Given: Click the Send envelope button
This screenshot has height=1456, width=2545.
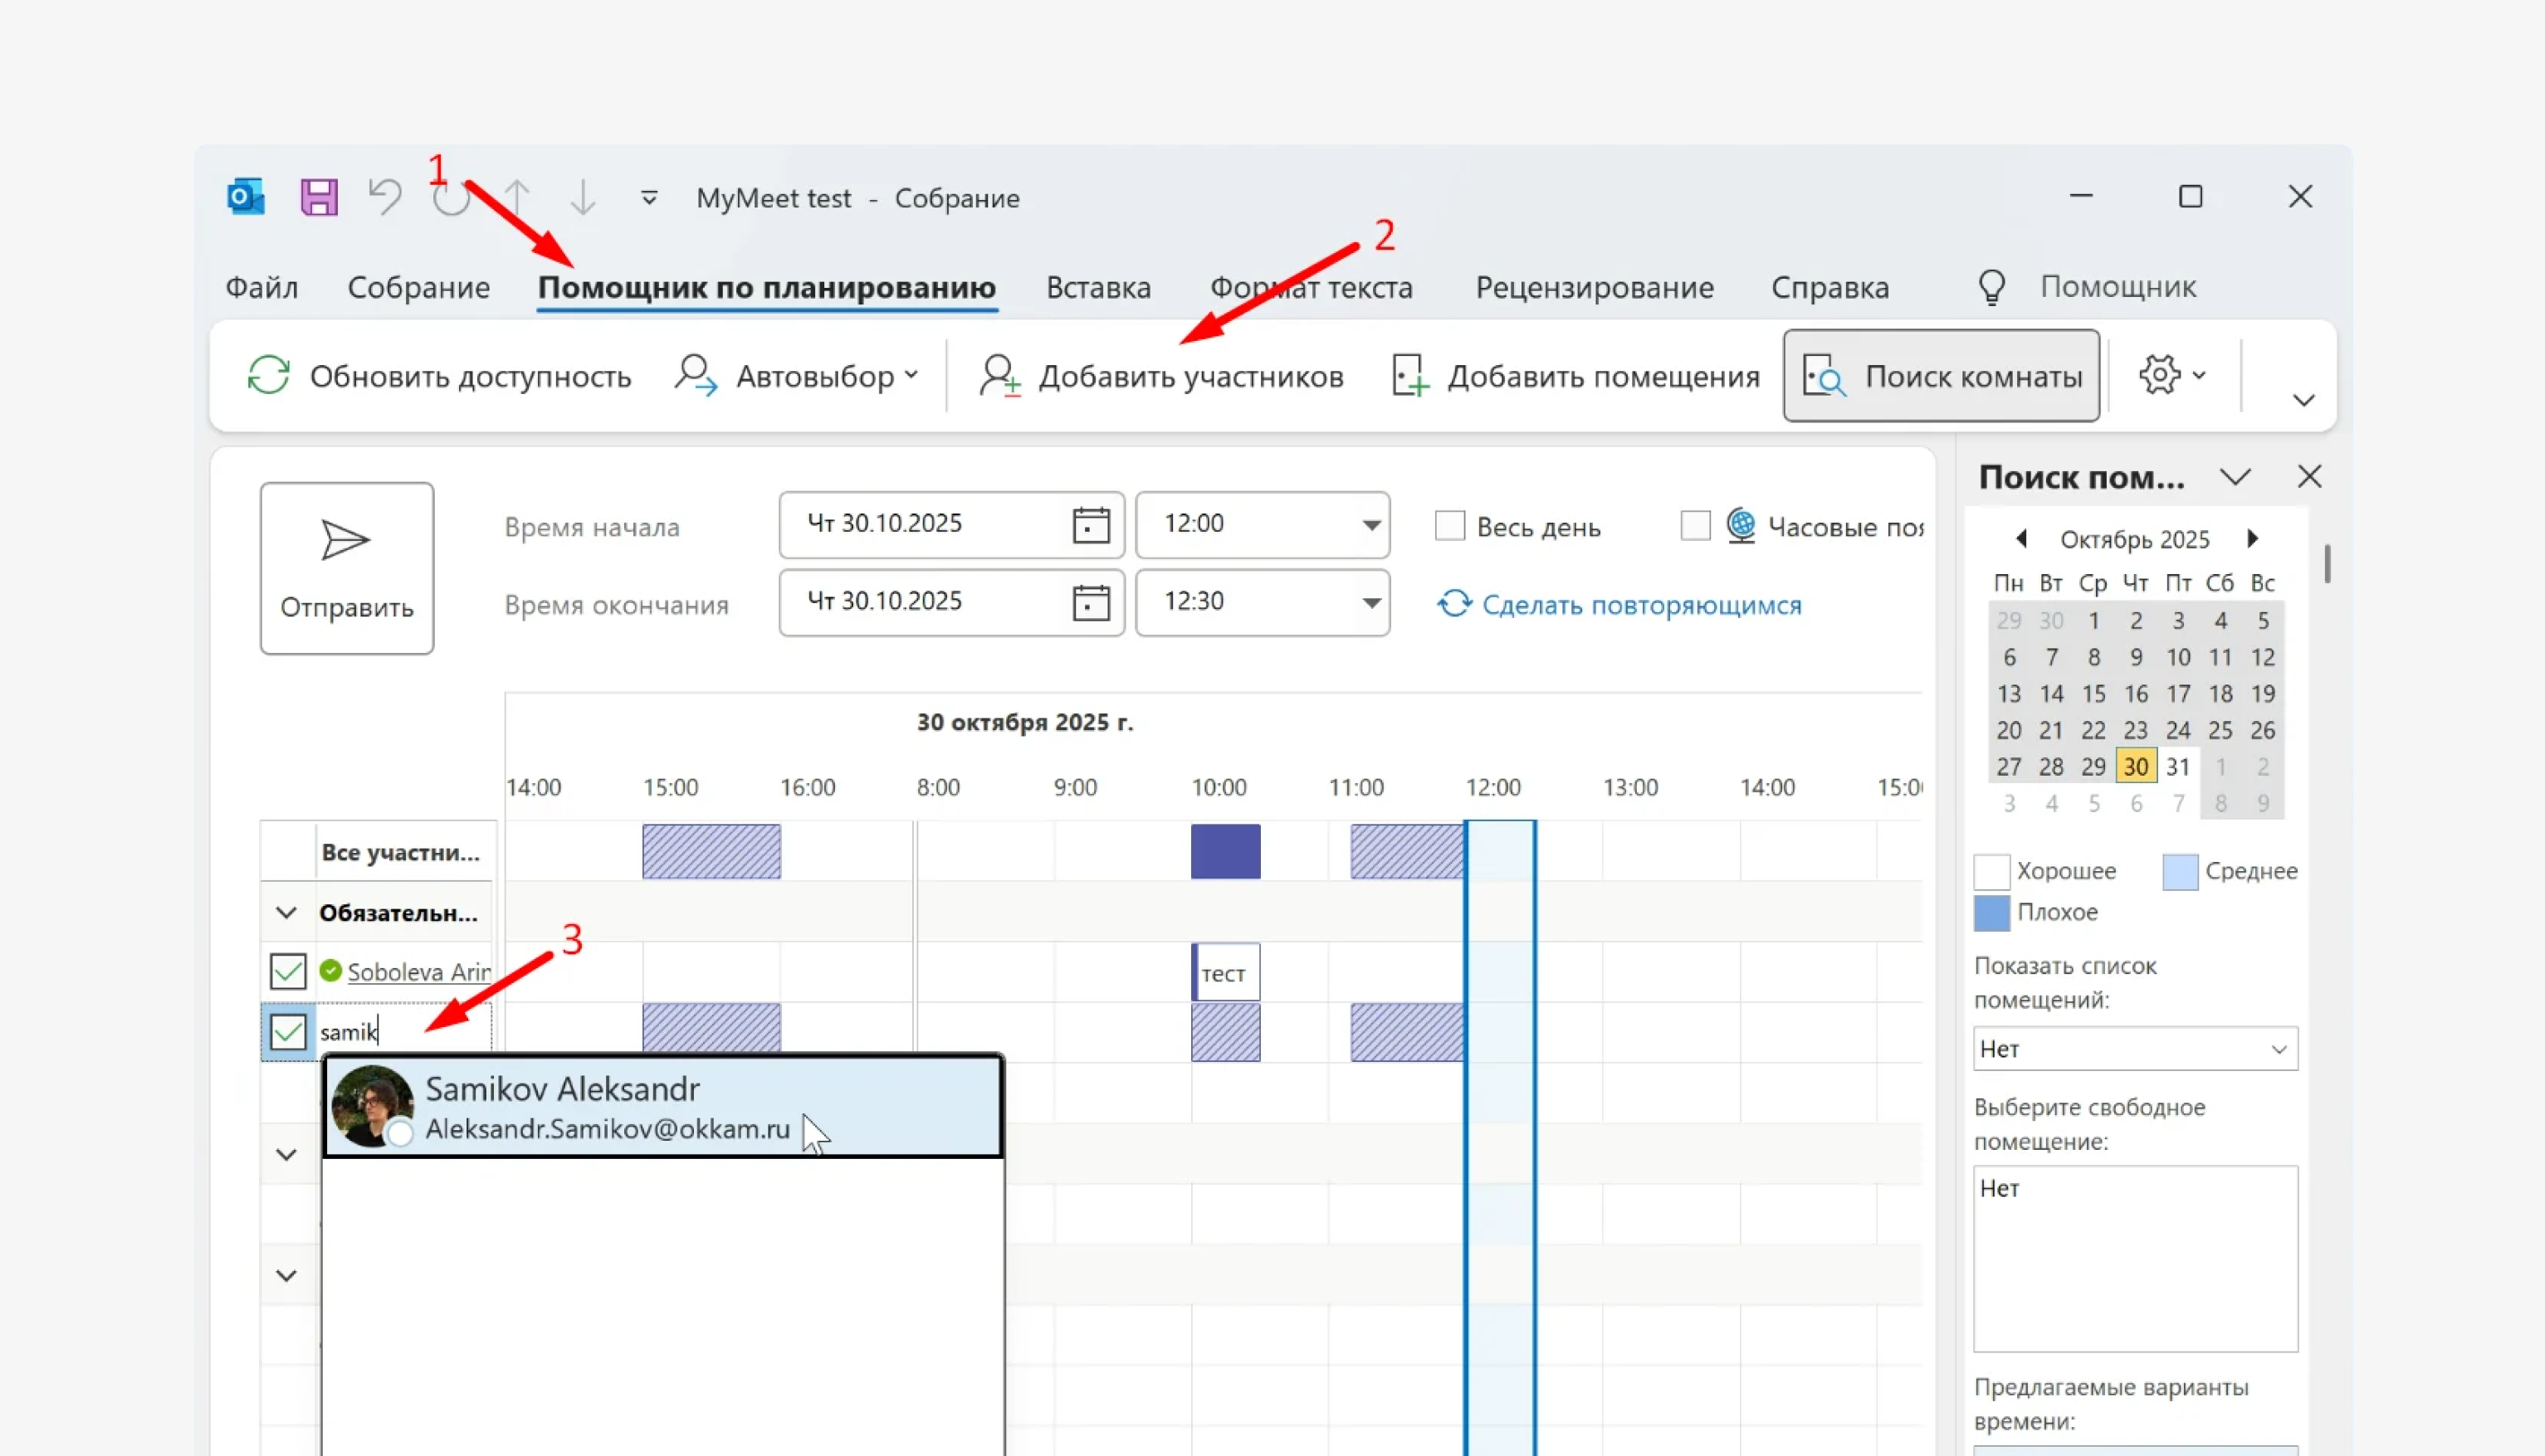Looking at the screenshot, I should point(346,568).
